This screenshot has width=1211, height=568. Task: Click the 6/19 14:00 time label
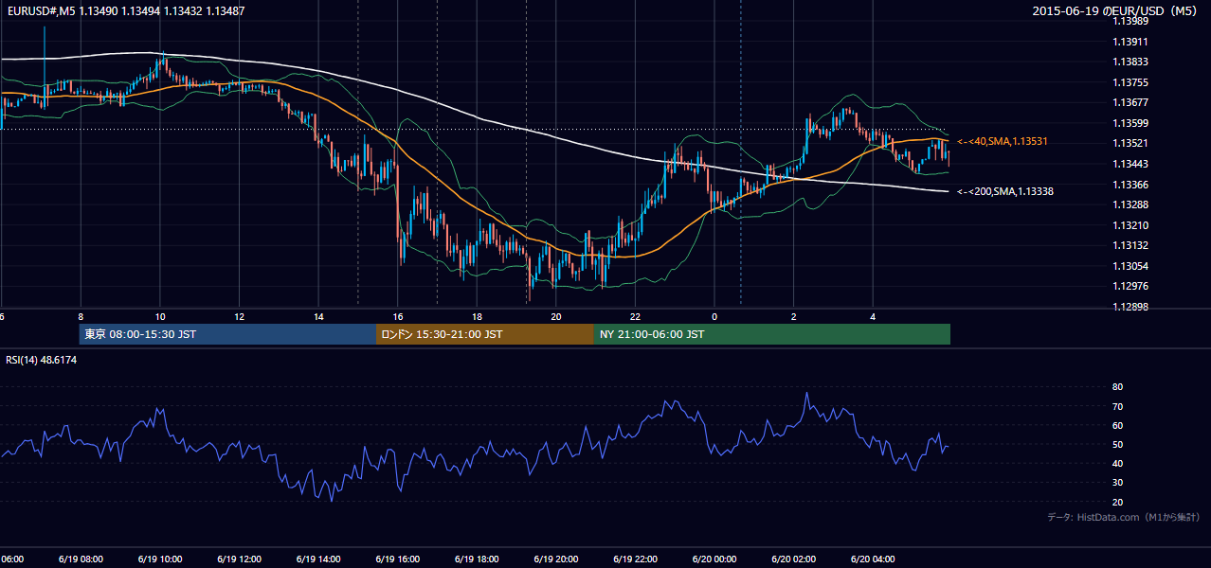point(318,559)
